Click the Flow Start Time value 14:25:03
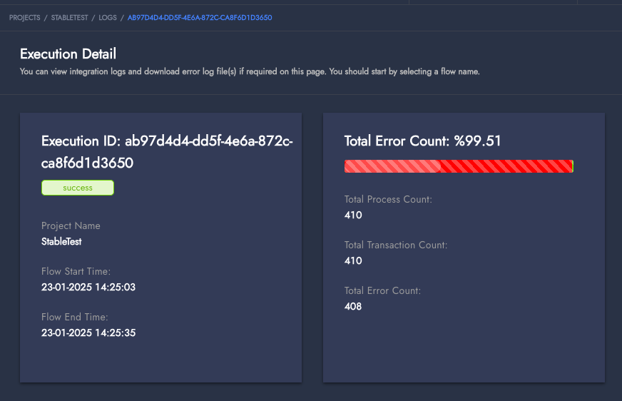Screen dimensions: 622x401 (x=88, y=288)
